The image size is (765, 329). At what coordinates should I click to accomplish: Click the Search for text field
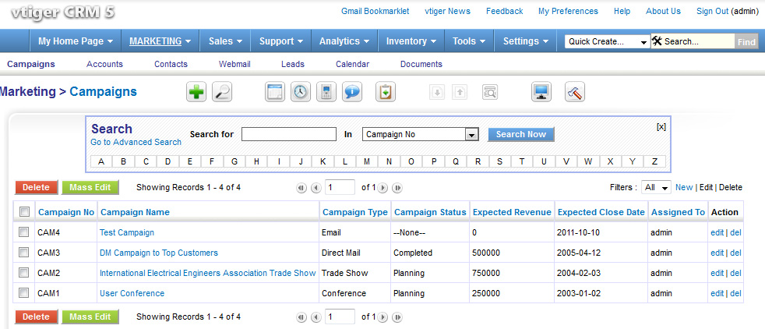pyautogui.click(x=289, y=134)
